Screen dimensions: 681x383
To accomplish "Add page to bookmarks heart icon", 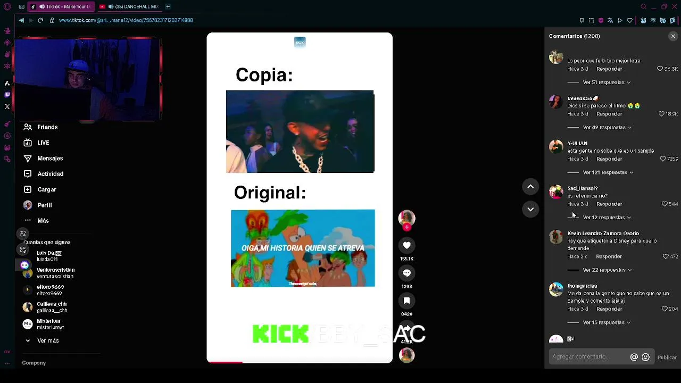I will [630, 20].
